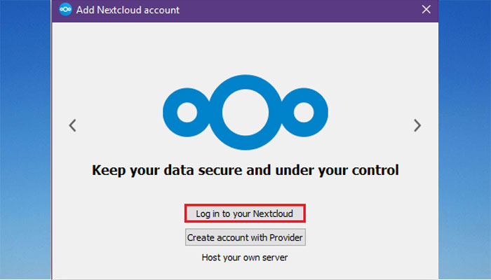491x280 pixels.
Task: Click the large center ring of the Nextcloud logo
Action: [245, 113]
